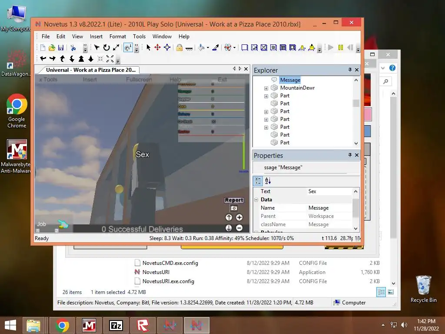445x334 pixels.
Task: Click the Open folder toolbar icon
Action: coord(52,48)
